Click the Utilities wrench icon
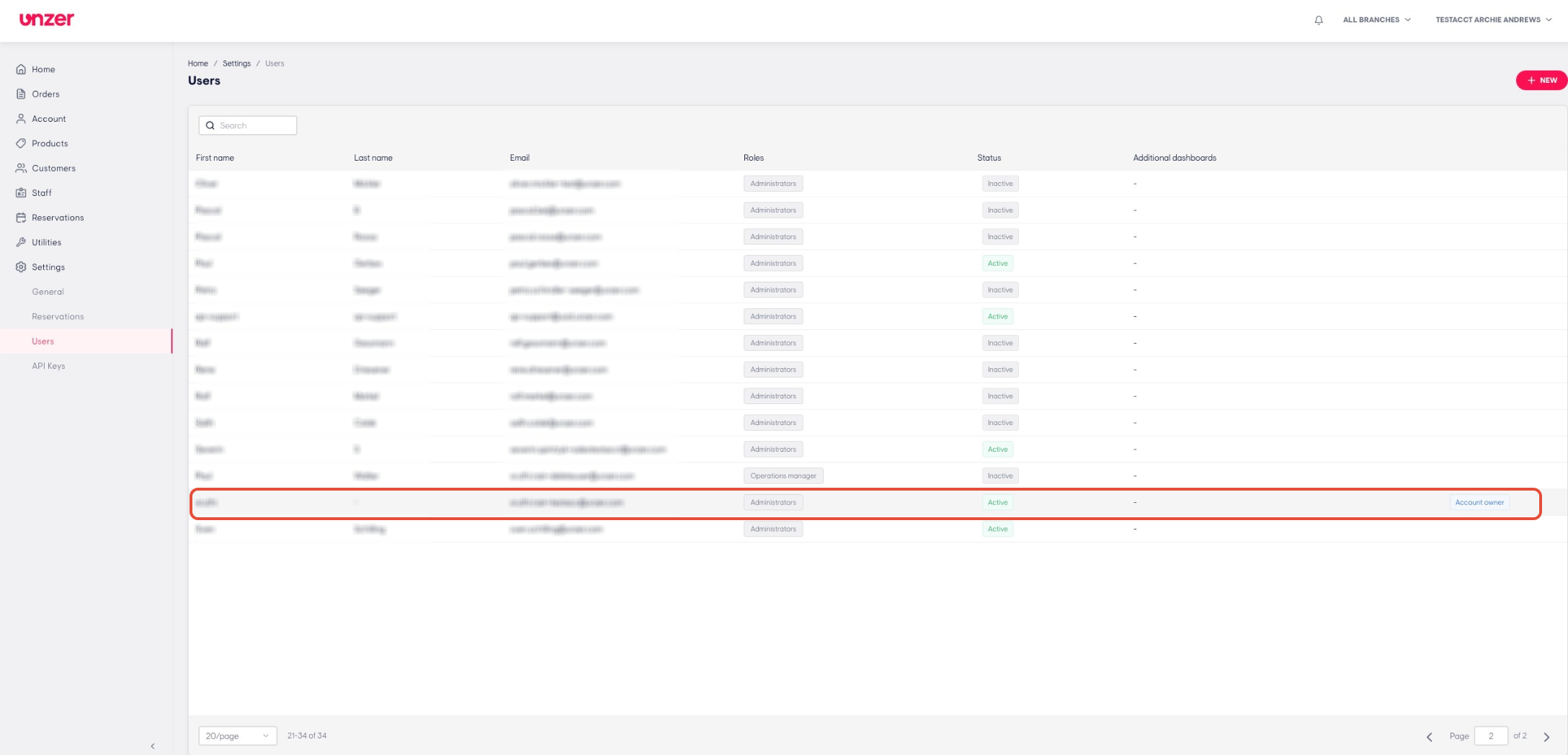Screen dimensions: 1568x755 (21, 242)
